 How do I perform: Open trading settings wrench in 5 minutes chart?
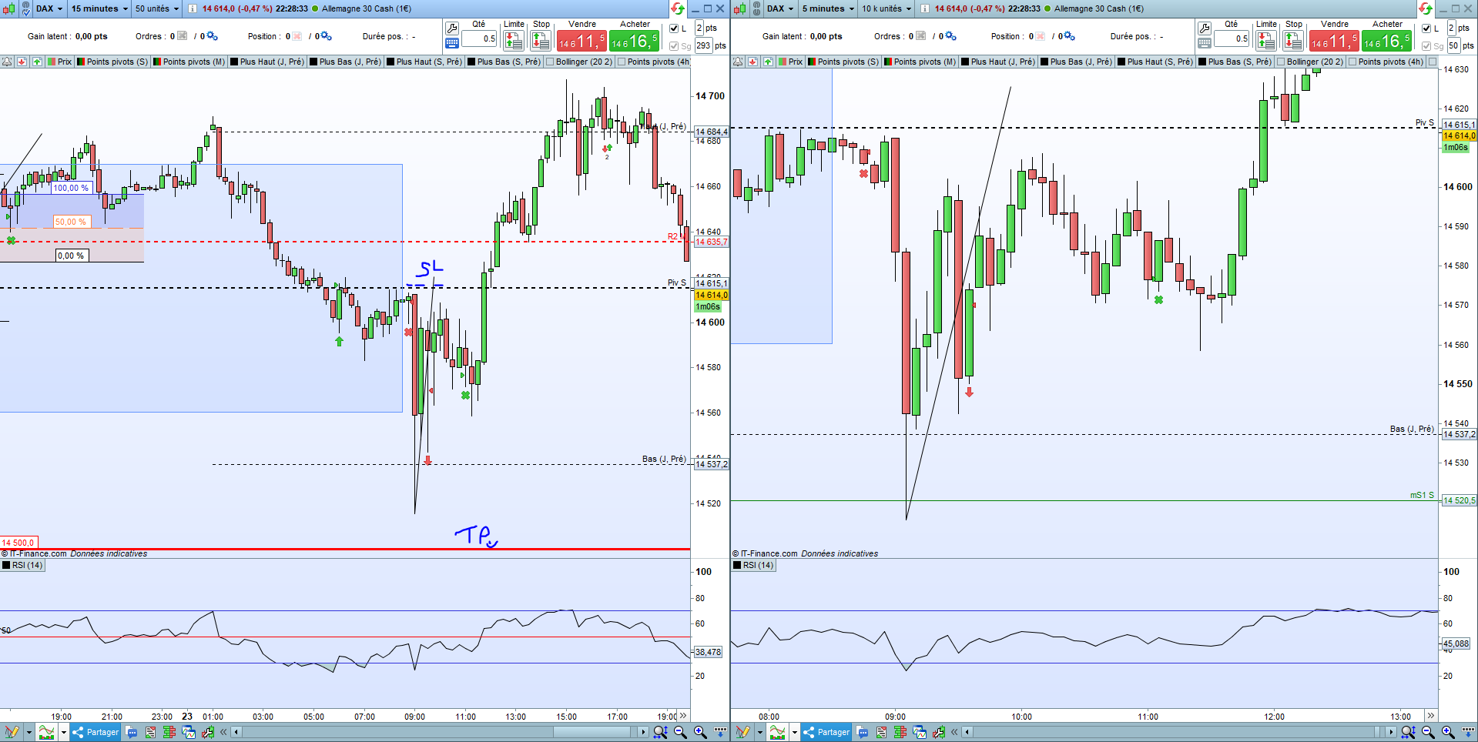point(1205,28)
